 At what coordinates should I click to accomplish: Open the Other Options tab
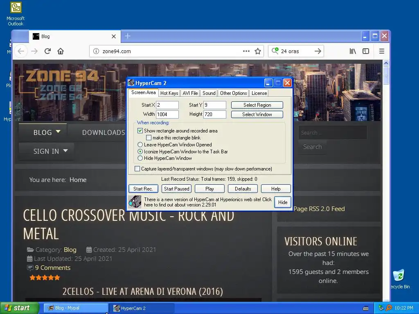pyautogui.click(x=233, y=93)
